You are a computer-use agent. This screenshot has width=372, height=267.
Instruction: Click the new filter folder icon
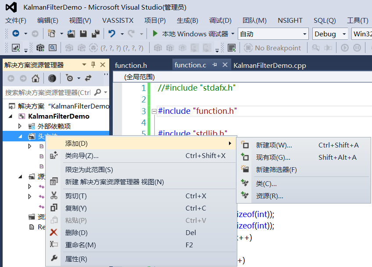click(245, 169)
